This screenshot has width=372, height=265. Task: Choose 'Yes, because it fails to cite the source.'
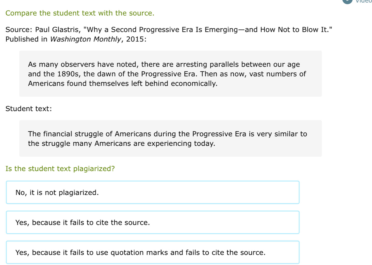[x=153, y=222]
